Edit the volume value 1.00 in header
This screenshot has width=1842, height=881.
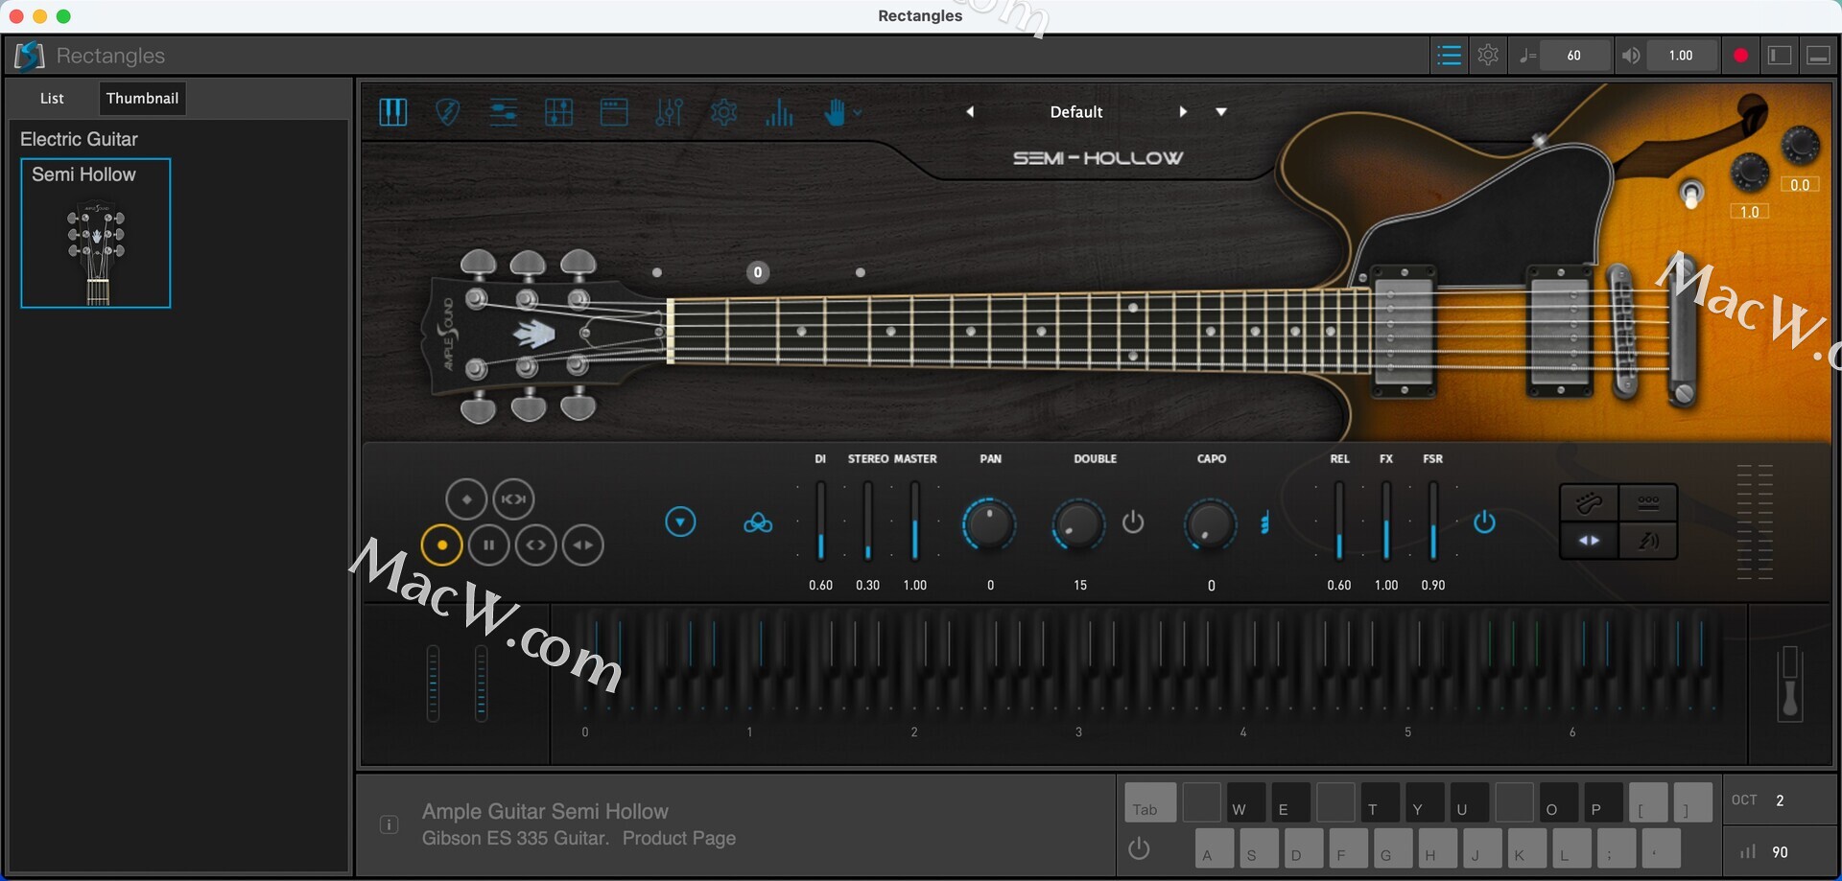click(x=1681, y=56)
